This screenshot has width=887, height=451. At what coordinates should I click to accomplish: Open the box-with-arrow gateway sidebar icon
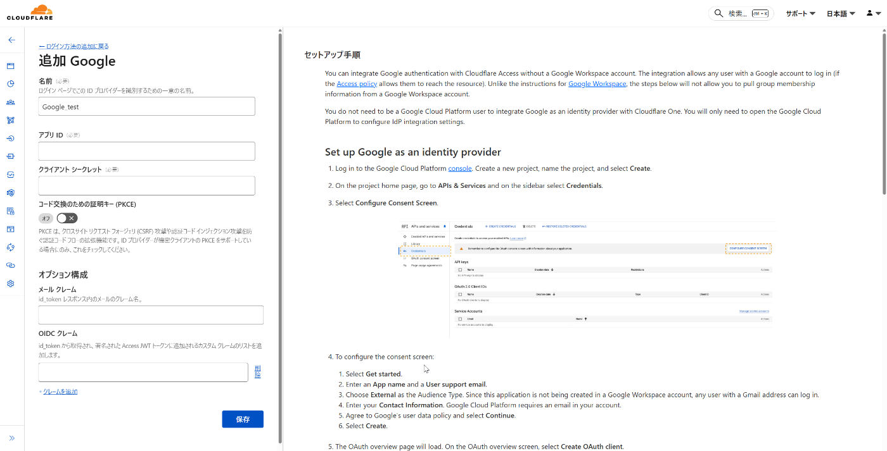click(x=11, y=156)
